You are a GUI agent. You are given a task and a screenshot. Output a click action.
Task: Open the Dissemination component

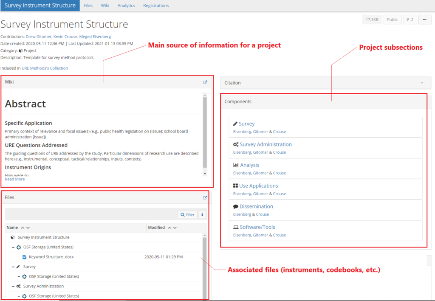pos(256,206)
